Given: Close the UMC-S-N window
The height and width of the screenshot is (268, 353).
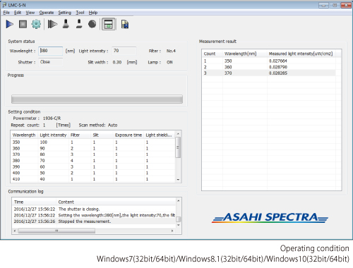Looking at the screenshot, I should [346, 5].
